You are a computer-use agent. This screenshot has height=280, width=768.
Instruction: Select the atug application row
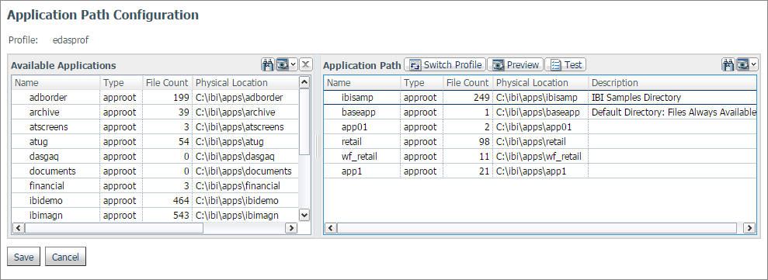click(x=155, y=142)
